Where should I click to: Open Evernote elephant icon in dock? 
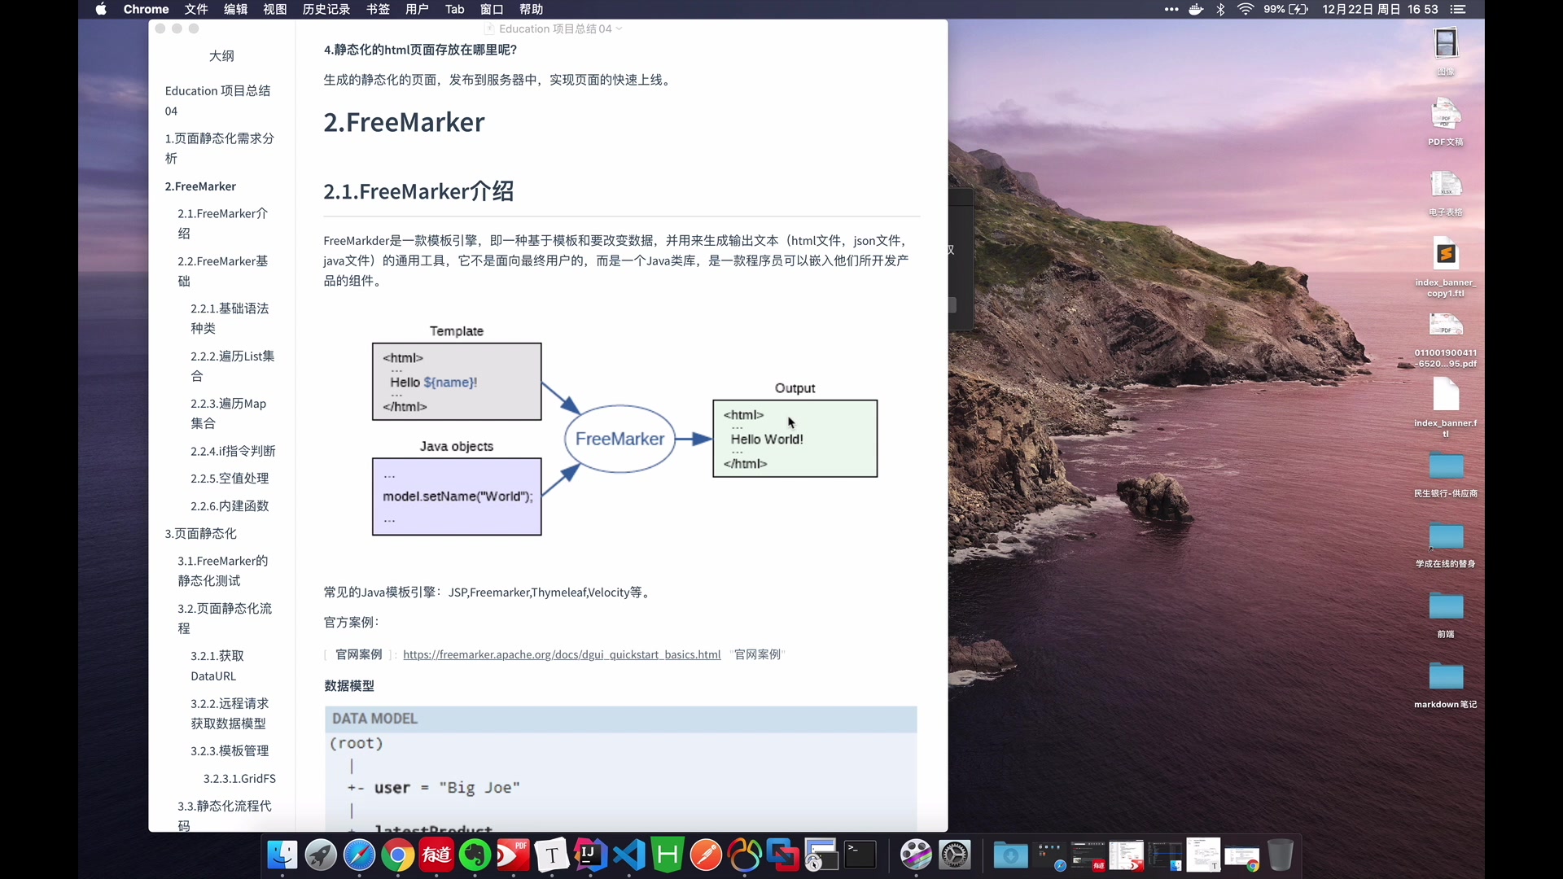[x=475, y=855]
